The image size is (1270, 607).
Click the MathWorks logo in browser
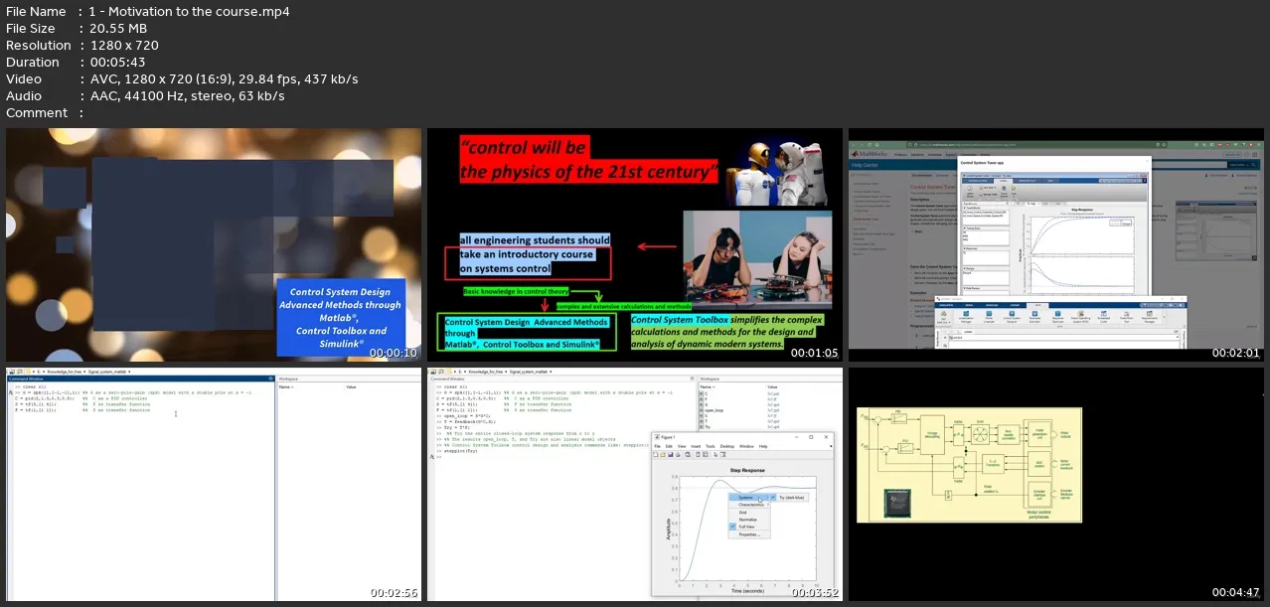(x=869, y=154)
